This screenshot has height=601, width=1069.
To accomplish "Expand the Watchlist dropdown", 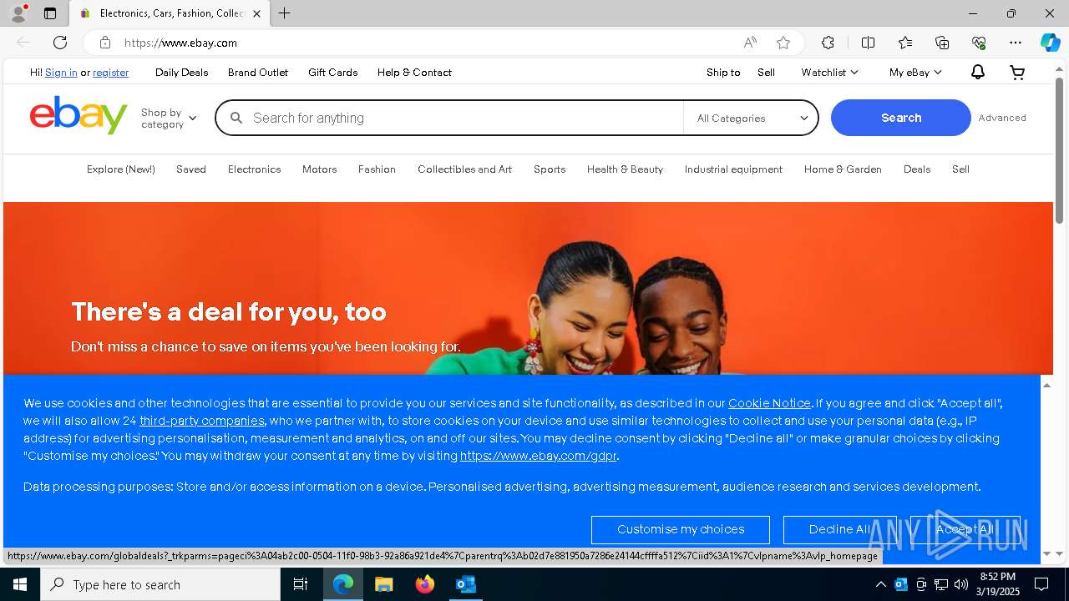I will (829, 73).
